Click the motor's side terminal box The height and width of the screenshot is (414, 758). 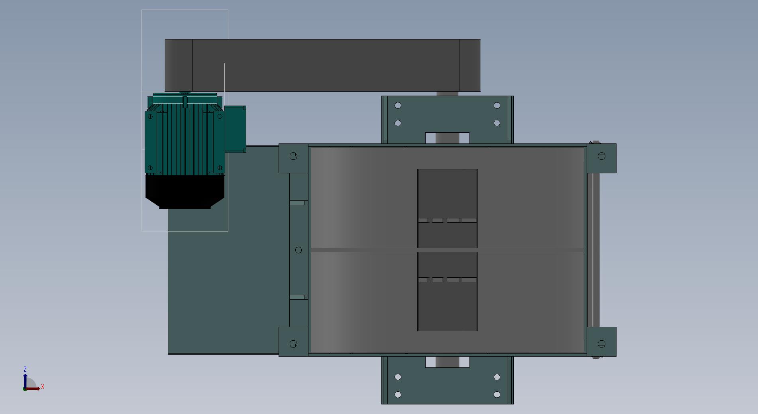(x=236, y=129)
